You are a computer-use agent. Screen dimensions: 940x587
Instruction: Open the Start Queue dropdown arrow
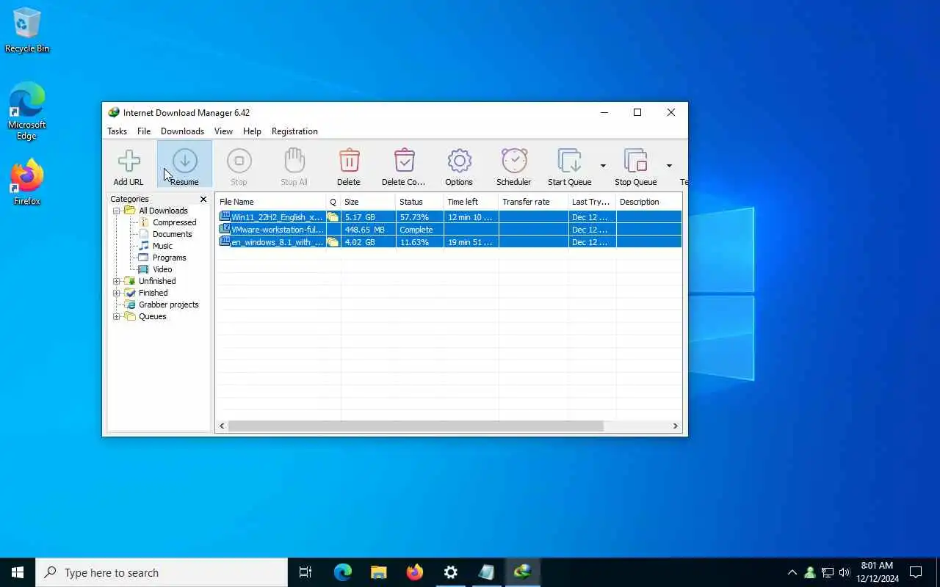pos(603,165)
